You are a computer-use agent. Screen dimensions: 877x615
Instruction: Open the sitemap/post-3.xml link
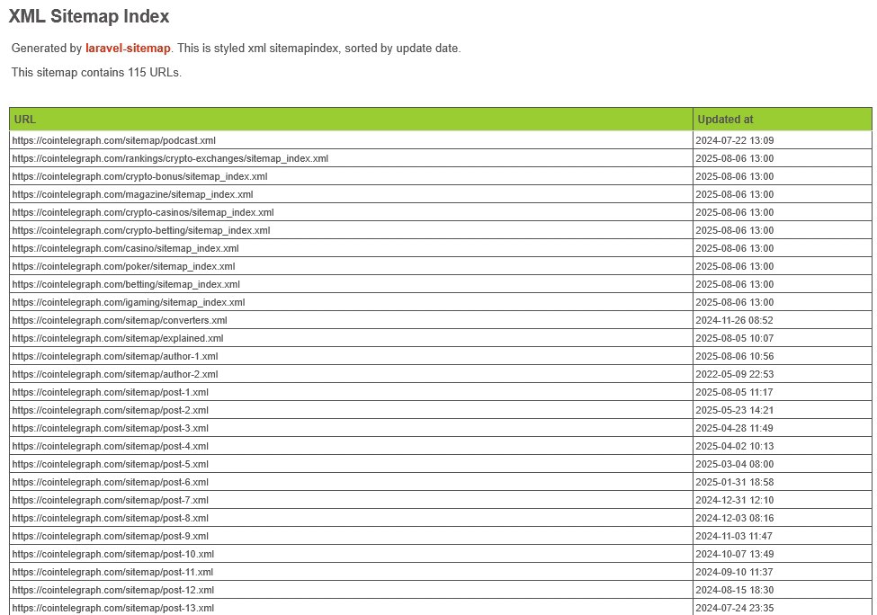(110, 428)
